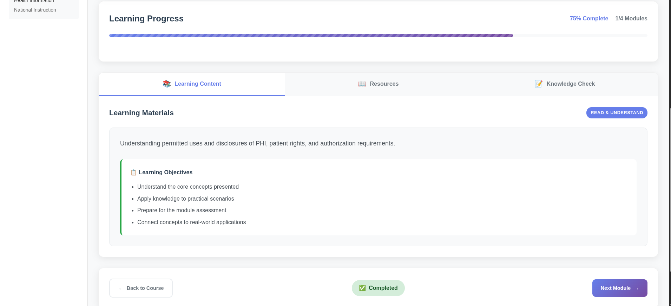Image resolution: width=671 pixels, height=306 pixels.
Task: Select the Learning Content tab
Action: [198, 84]
